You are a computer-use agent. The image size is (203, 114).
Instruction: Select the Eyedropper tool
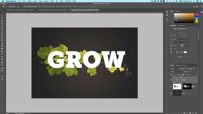[x=2, y=27]
